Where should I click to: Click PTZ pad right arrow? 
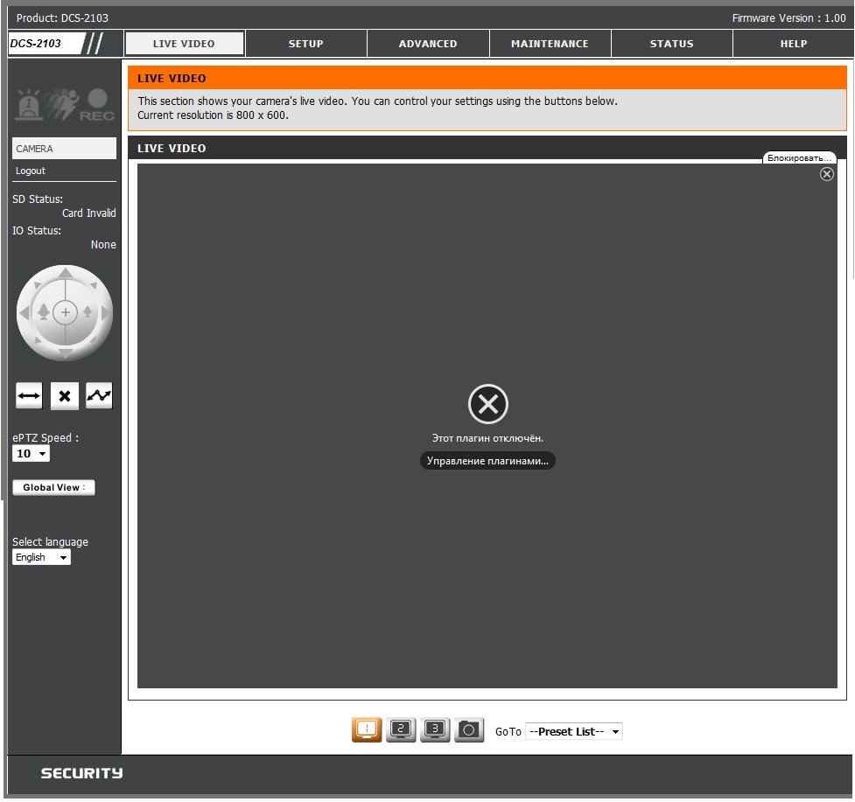pyautogui.click(x=106, y=312)
